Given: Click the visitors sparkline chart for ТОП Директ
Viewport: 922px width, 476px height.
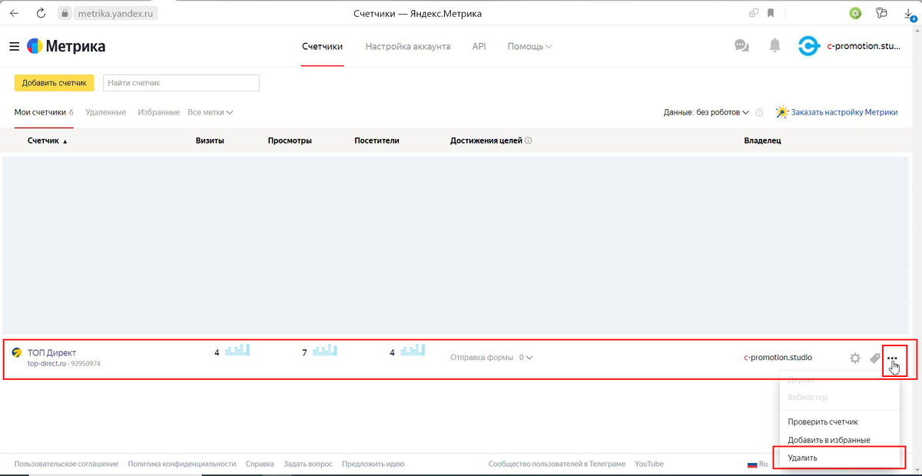Looking at the screenshot, I should 413,351.
